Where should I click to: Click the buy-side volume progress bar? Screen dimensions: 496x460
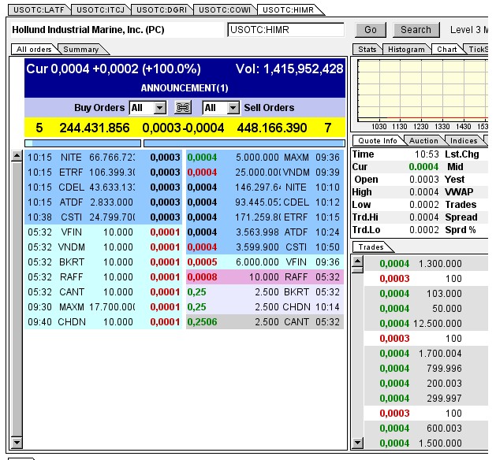tap(83, 143)
